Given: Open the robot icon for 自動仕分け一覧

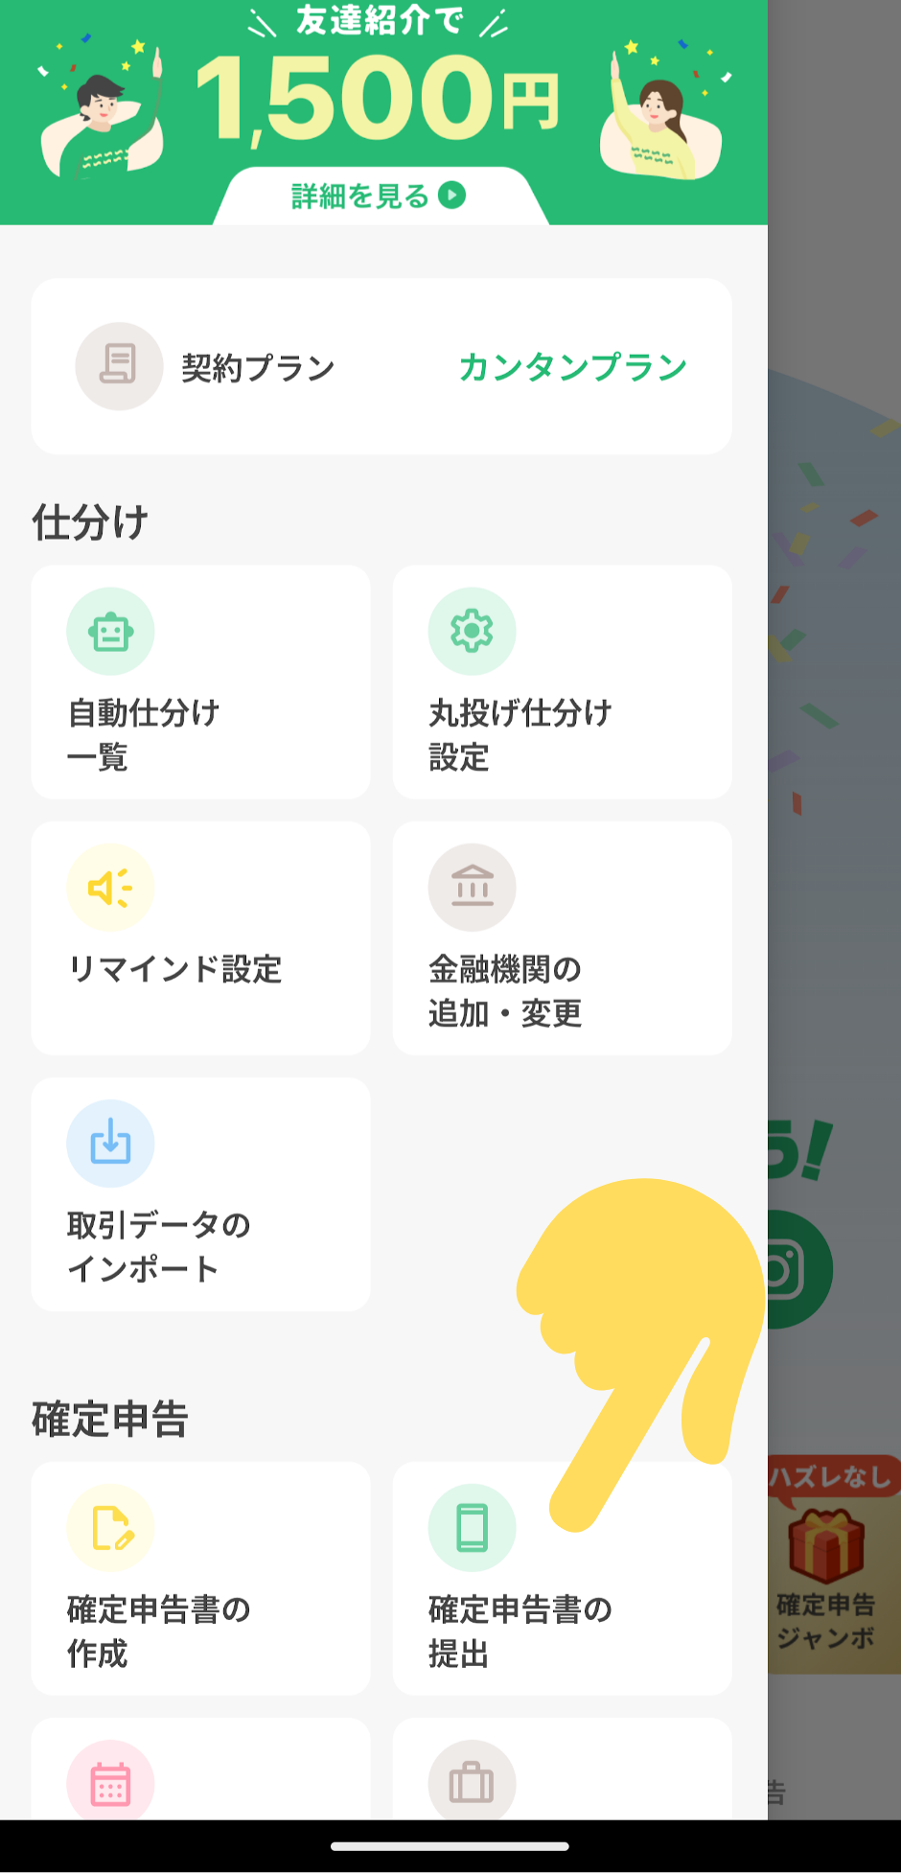Looking at the screenshot, I should pos(110,632).
